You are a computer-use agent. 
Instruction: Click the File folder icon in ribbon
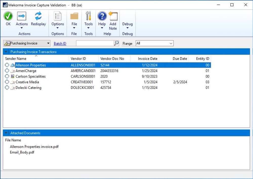pyautogui.click(x=74, y=16)
